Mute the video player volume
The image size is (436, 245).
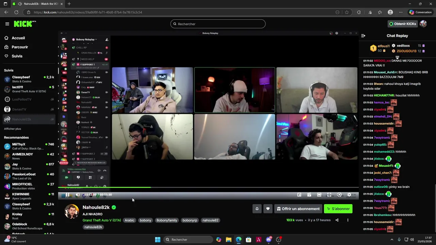(78, 195)
